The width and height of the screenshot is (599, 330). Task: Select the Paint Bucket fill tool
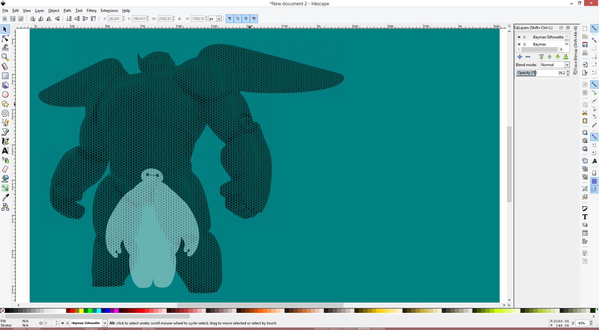point(5,179)
